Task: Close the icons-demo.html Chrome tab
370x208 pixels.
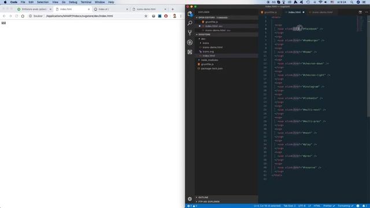Action: tap(165, 9)
